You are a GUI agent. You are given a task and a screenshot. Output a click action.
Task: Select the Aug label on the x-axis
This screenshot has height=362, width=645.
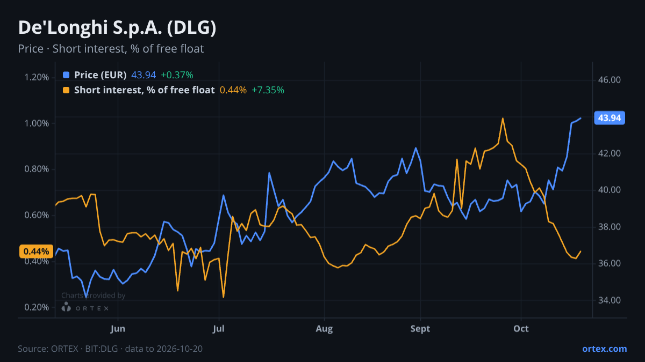(x=324, y=329)
